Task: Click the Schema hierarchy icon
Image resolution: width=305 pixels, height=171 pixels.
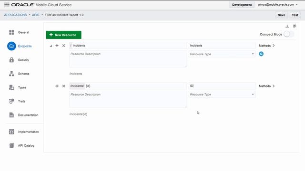Action: coord(11,74)
